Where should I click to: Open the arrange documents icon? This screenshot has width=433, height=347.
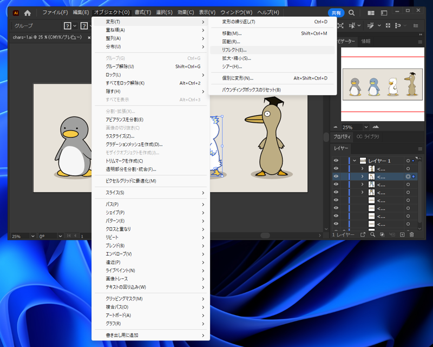371,13
